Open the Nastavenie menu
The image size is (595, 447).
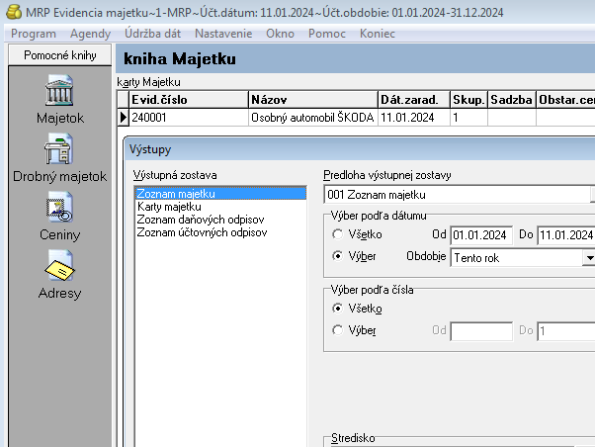pyautogui.click(x=223, y=34)
